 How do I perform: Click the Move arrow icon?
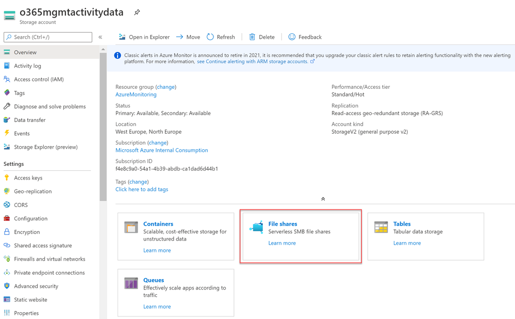pos(180,37)
